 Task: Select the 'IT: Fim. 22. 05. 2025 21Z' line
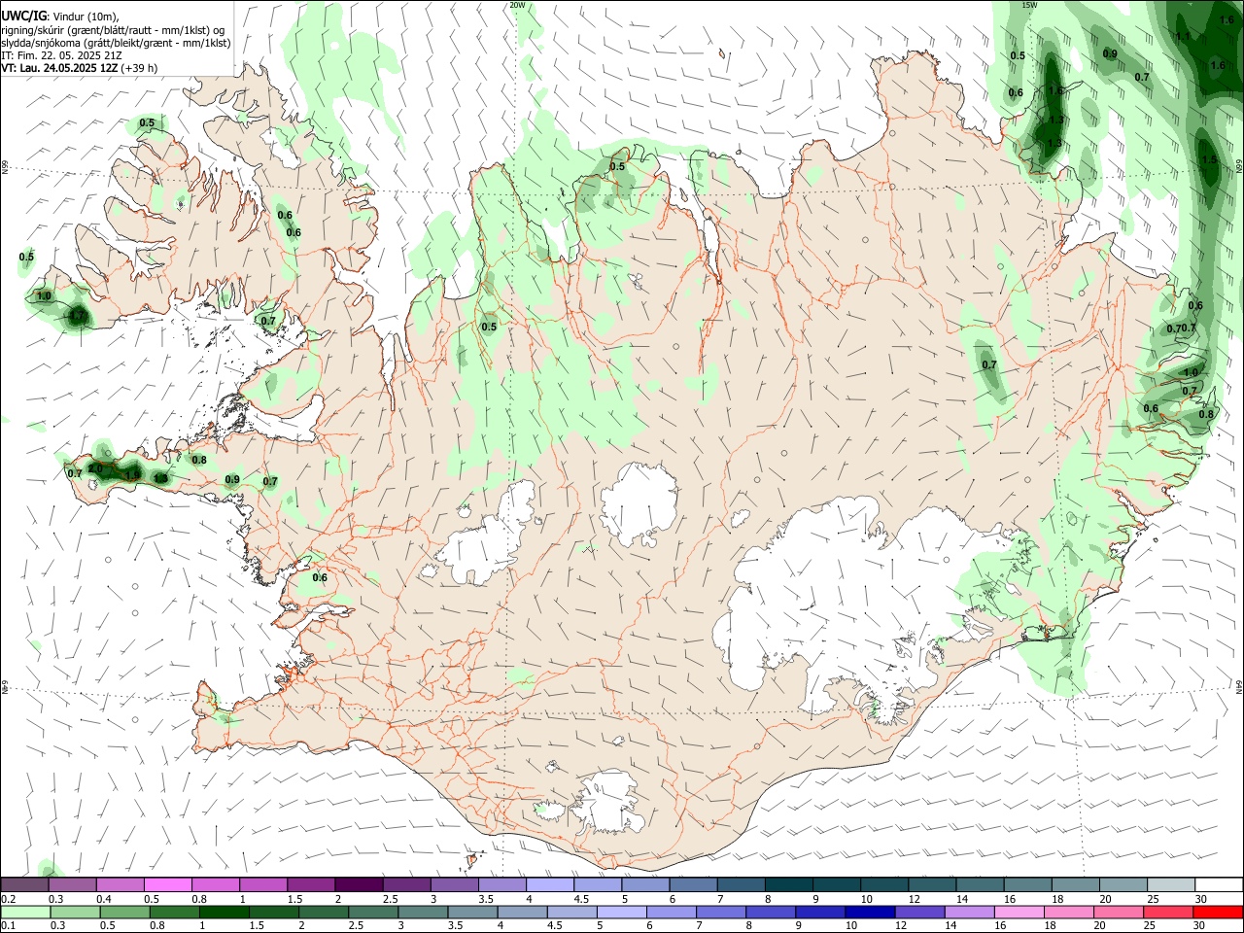[x=61, y=55]
